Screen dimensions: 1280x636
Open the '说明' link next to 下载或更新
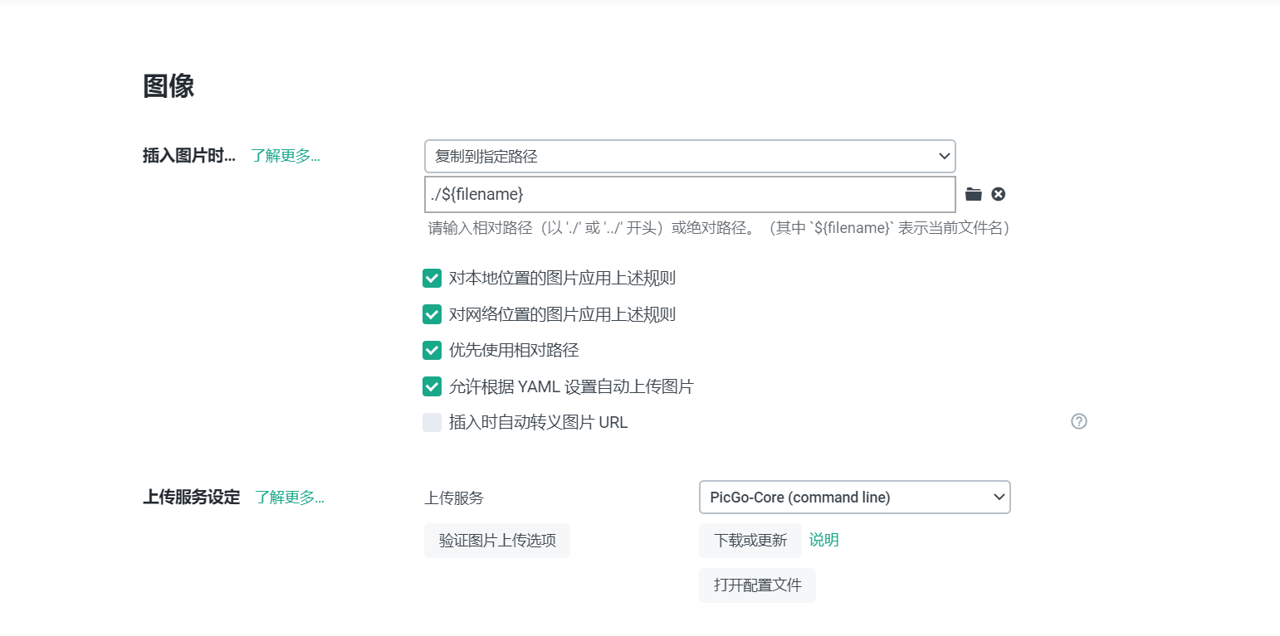click(x=823, y=540)
